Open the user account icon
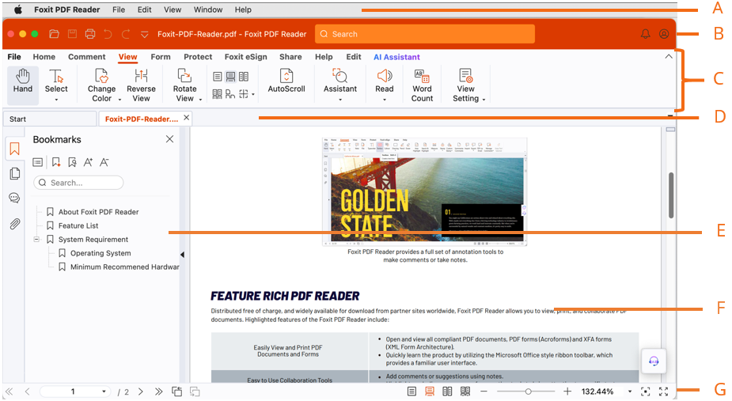 click(x=664, y=34)
